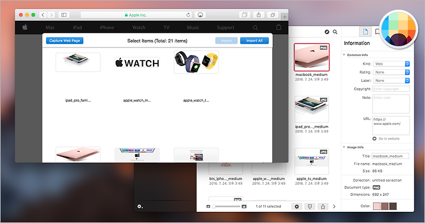This screenshot has height=223, width=425.
Task: Open TV menu on Apple site
Action: point(166,28)
